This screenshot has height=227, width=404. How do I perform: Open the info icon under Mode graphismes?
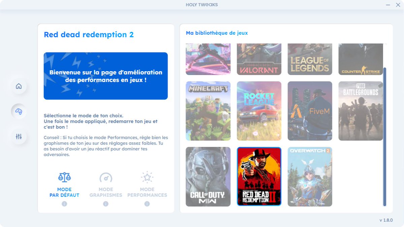click(x=105, y=203)
